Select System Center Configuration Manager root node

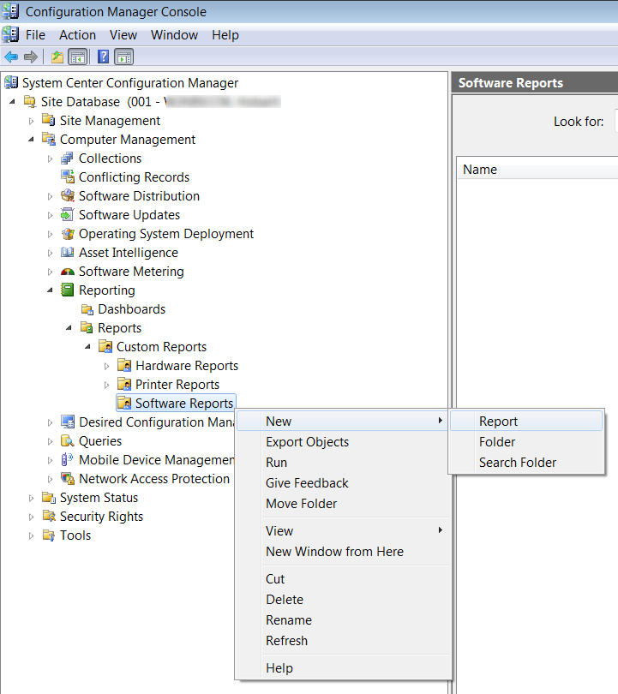pos(130,83)
